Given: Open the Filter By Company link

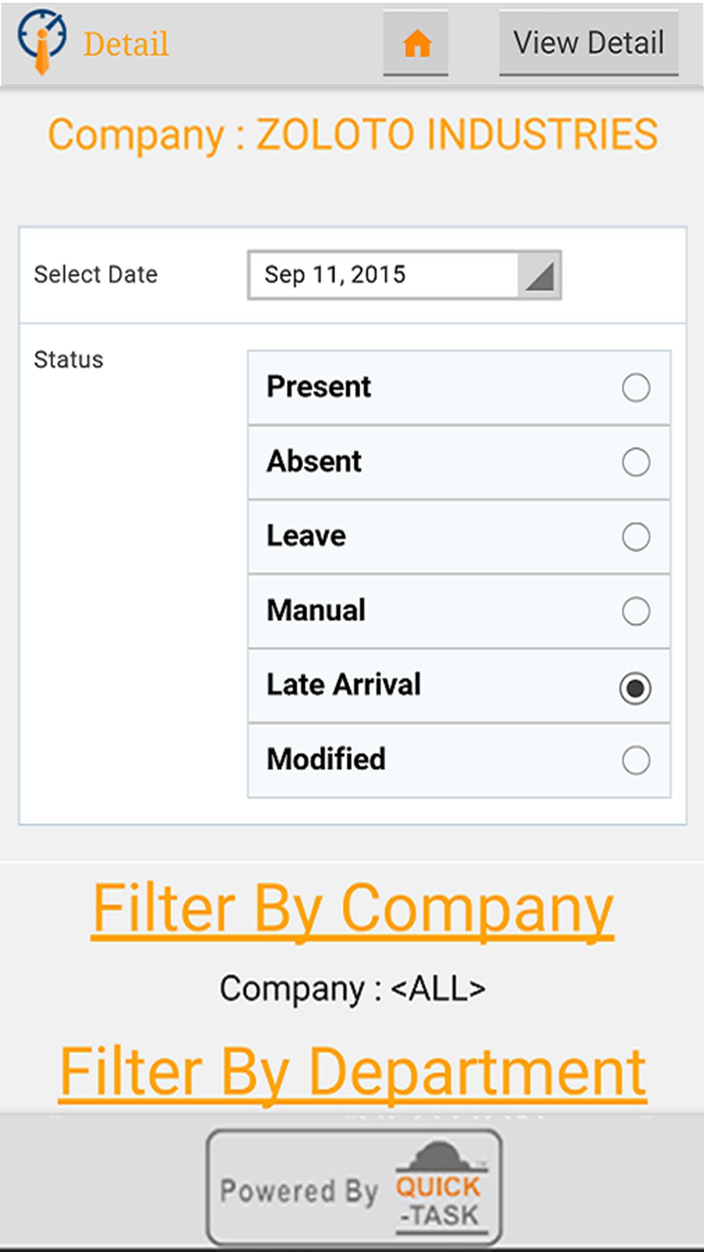Looking at the screenshot, I should (x=353, y=910).
